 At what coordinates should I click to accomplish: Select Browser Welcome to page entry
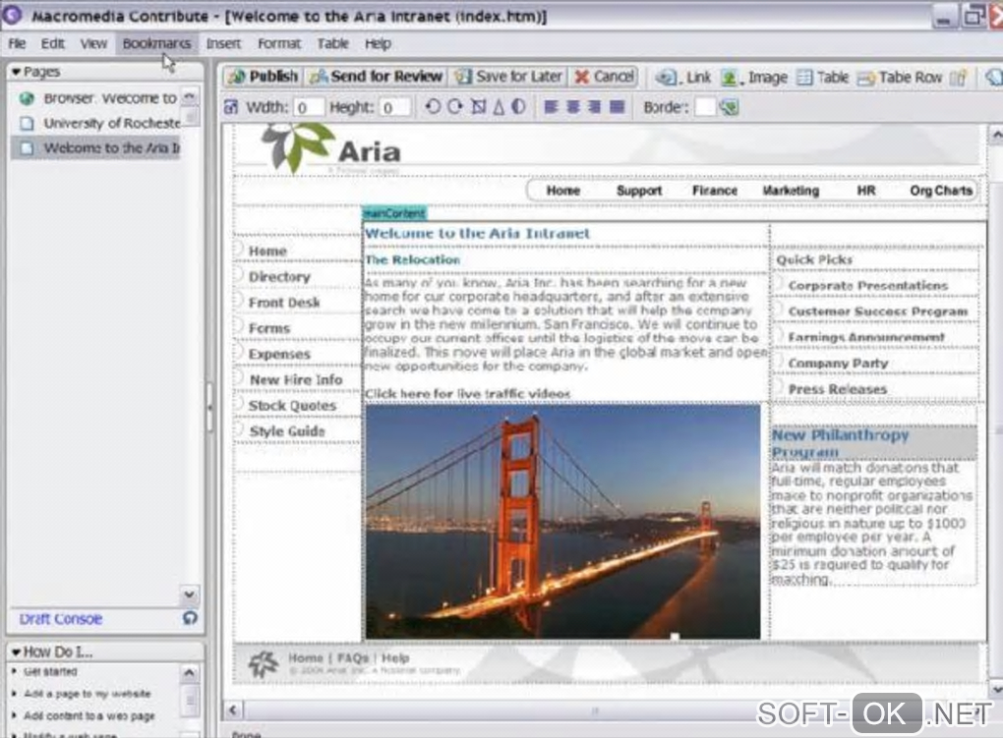pyautogui.click(x=99, y=98)
